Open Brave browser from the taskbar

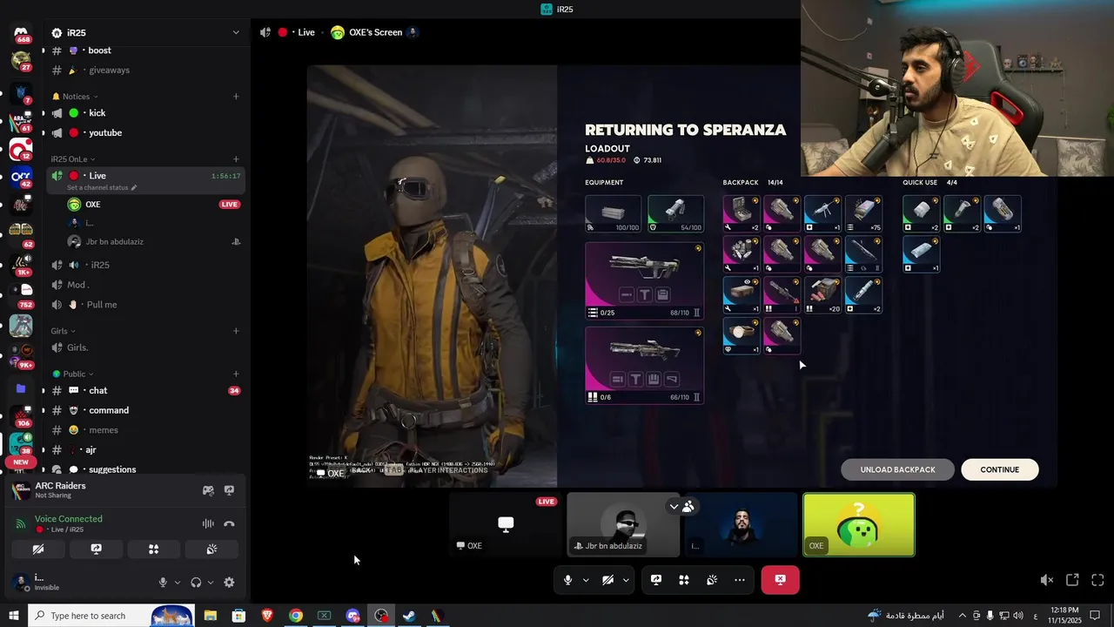[x=267, y=616]
